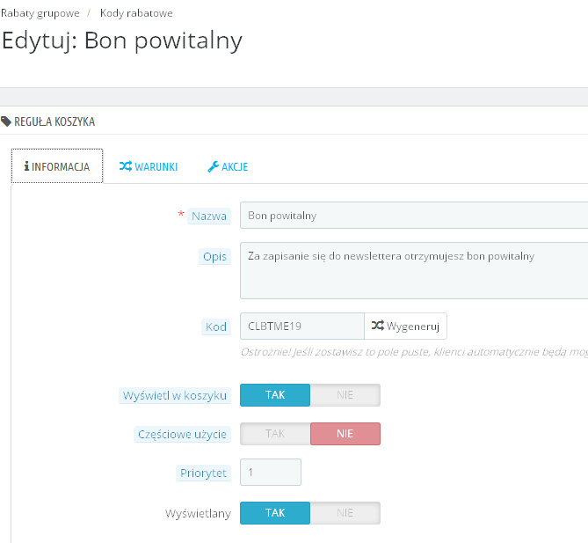Enable Częściowe użycie with TAK
This screenshot has width=588, height=543.
[x=275, y=434]
